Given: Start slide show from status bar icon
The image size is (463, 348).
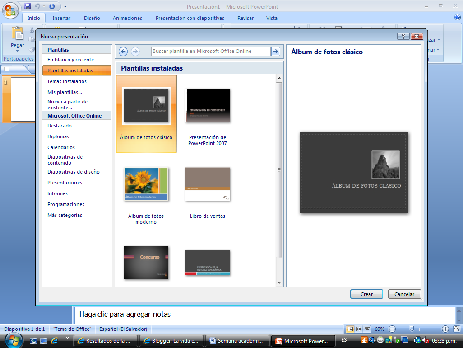Looking at the screenshot, I should coord(367,329).
